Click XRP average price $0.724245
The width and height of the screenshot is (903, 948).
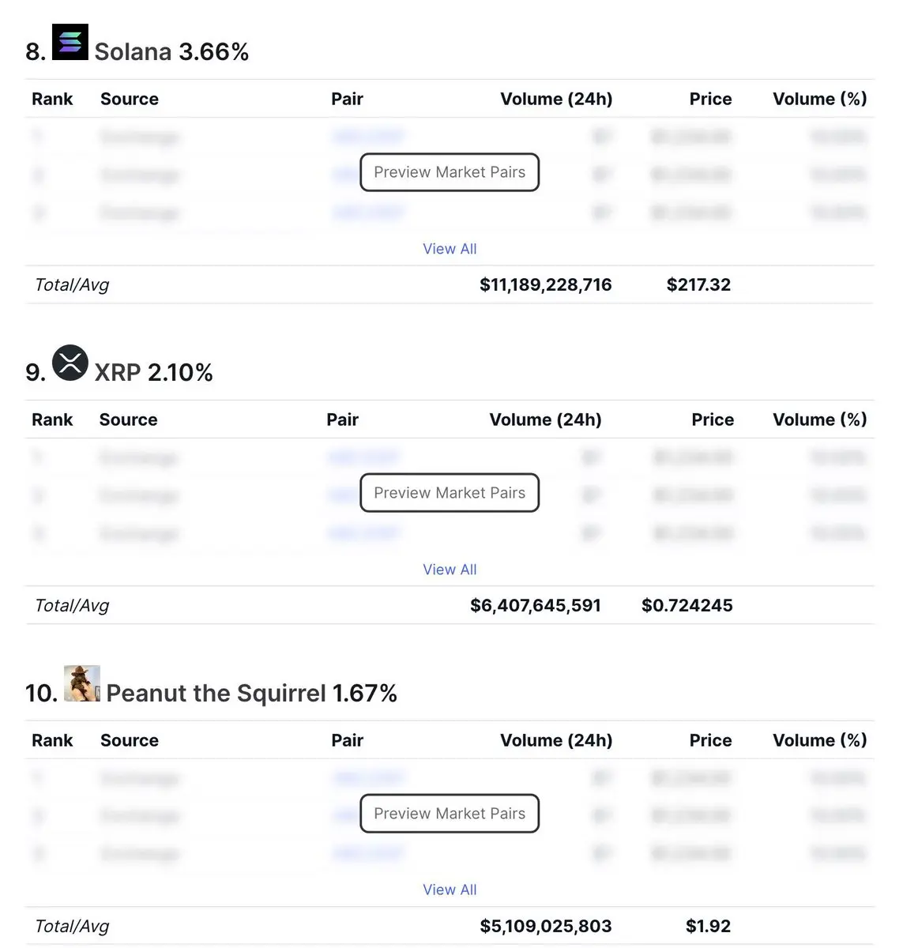coord(687,606)
